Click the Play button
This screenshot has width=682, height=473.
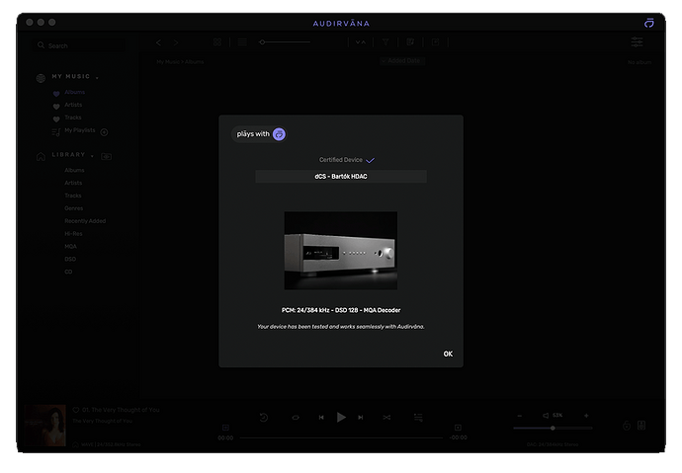[x=341, y=418]
